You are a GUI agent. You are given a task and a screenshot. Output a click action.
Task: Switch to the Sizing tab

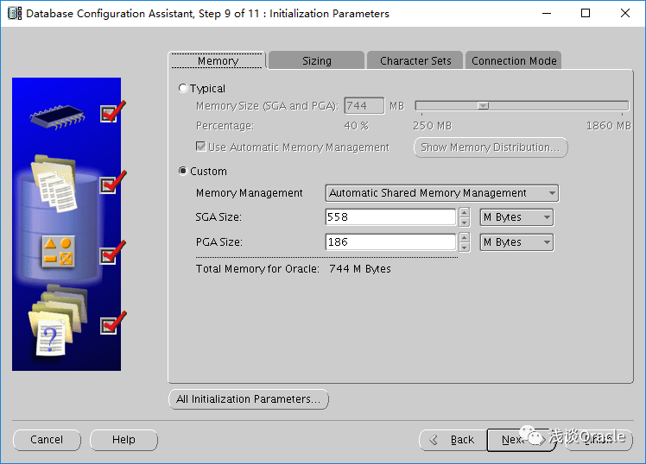pyautogui.click(x=316, y=60)
